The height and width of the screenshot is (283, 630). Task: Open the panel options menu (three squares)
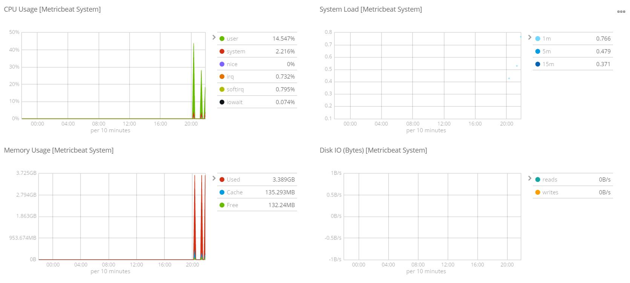621,12
